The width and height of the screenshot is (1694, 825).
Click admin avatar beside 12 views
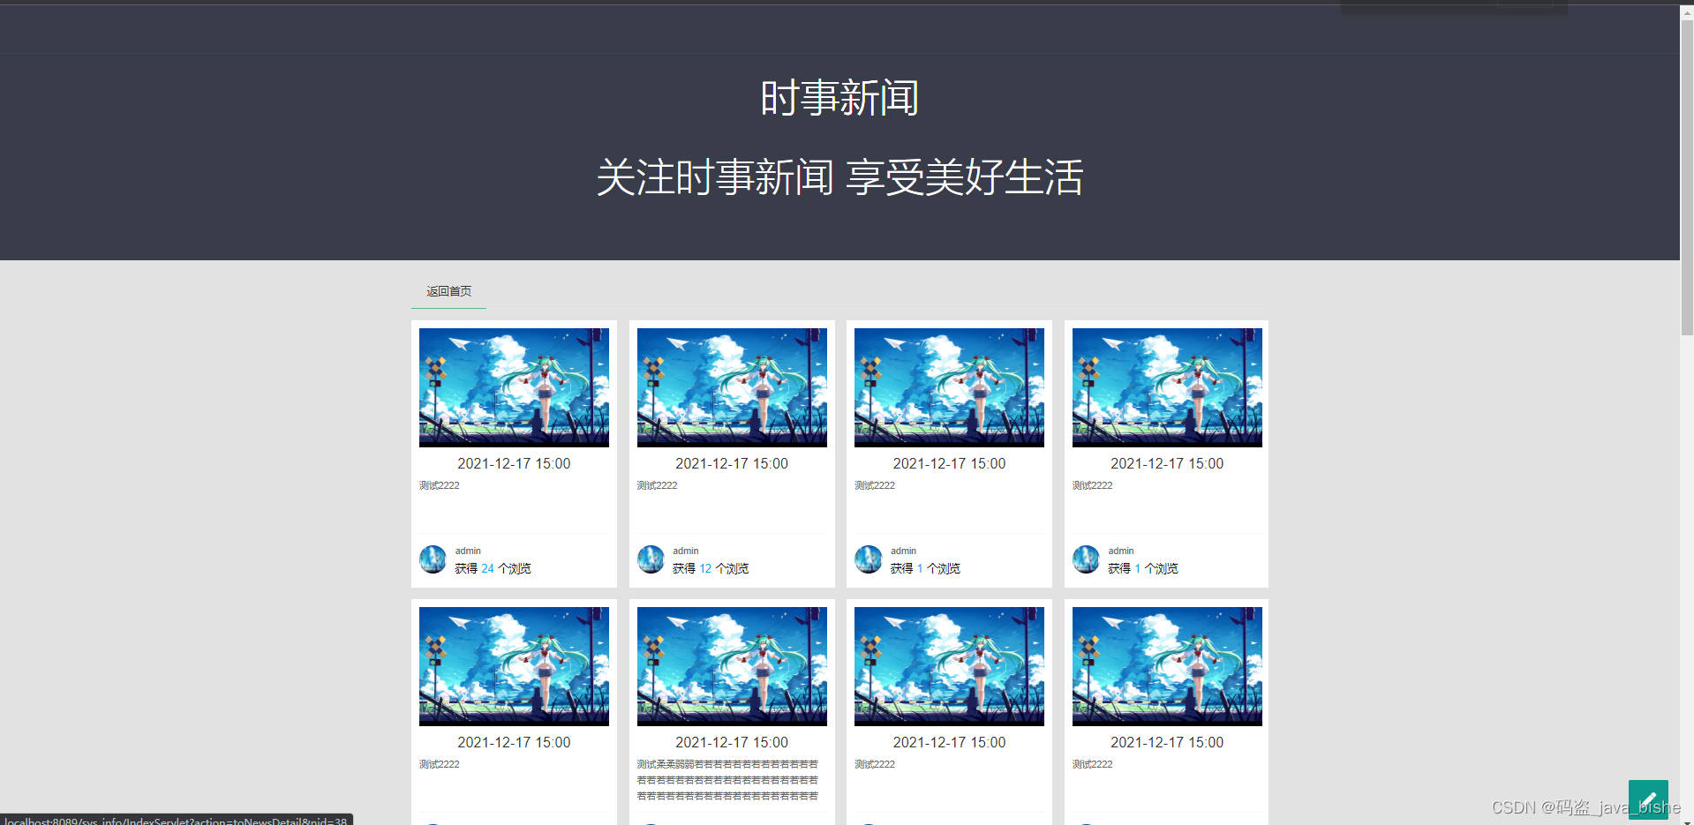pyautogui.click(x=651, y=559)
